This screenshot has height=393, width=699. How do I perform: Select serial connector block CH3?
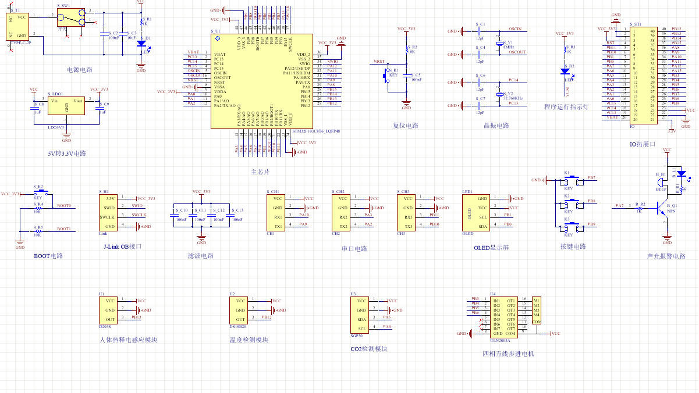click(x=406, y=212)
